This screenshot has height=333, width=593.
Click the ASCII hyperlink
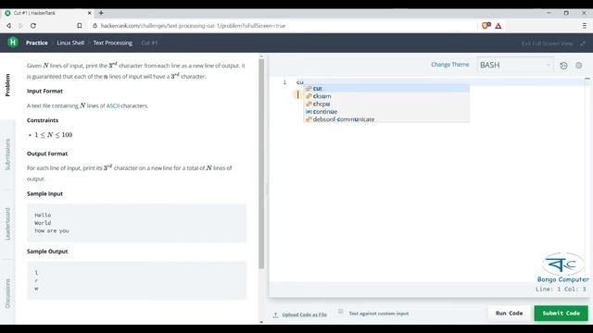(113, 105)
